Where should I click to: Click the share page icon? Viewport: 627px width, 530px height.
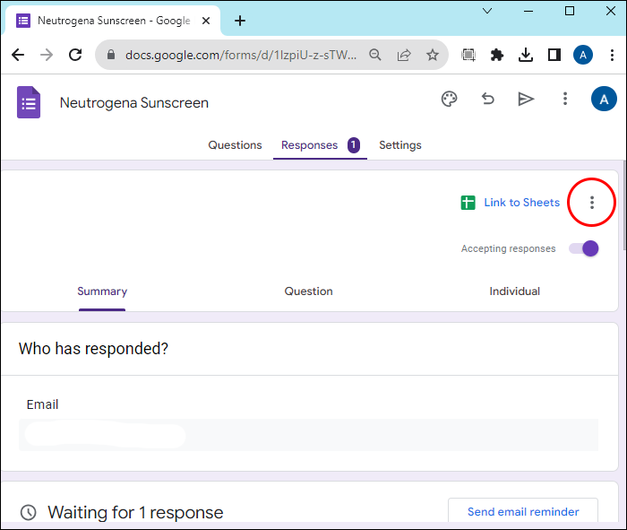(404, 55)
